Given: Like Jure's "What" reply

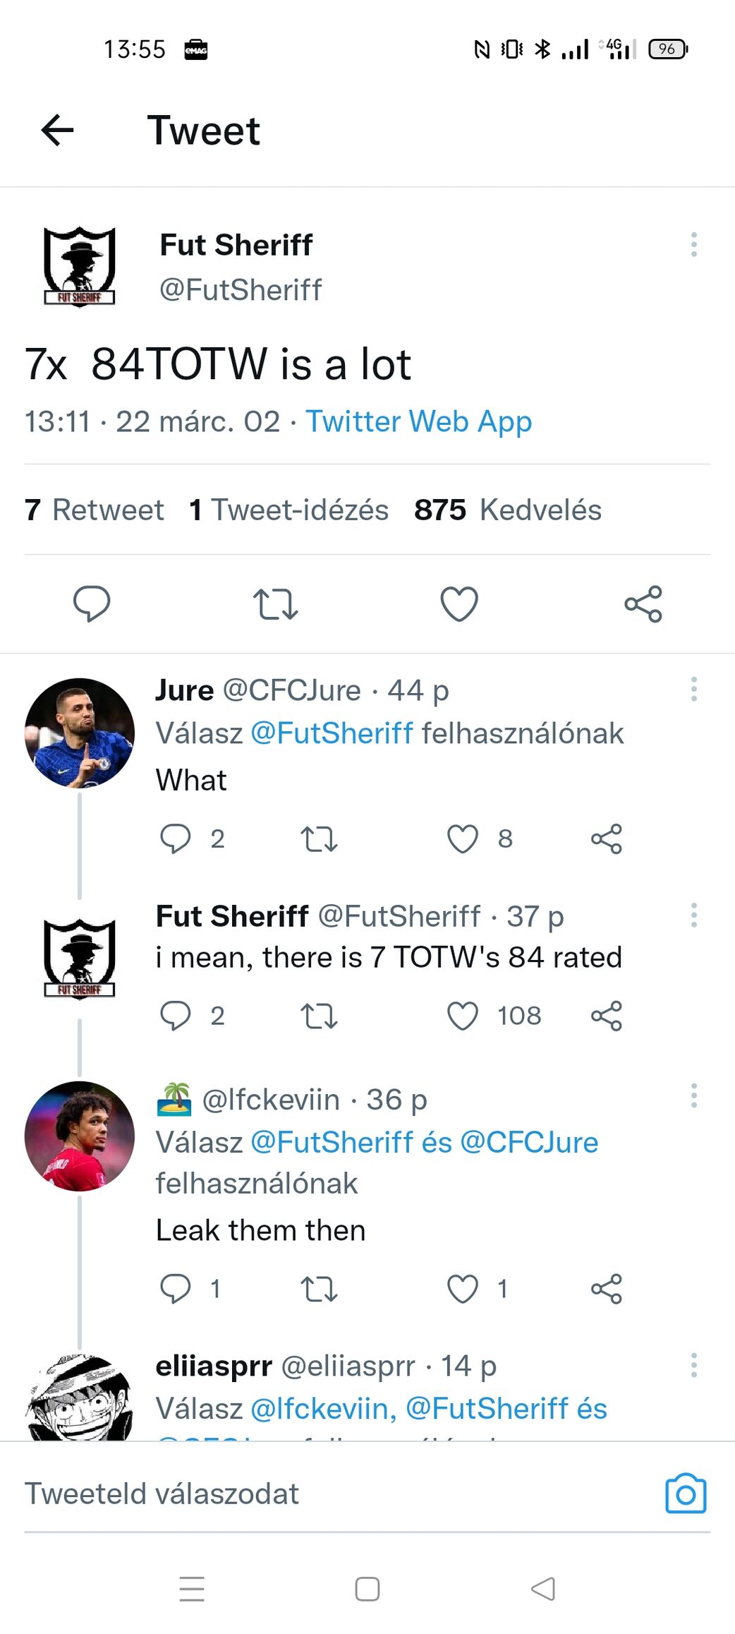Looking at the screenshot, I should 463,839.
